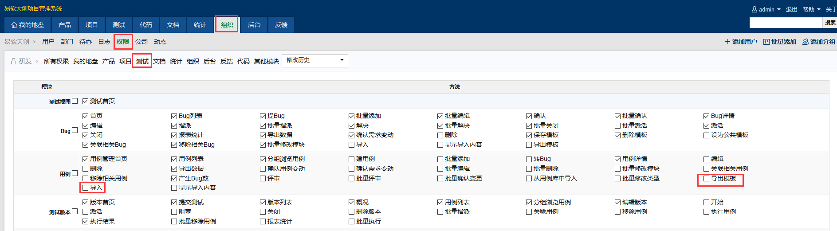Tick the 转Bug checkbox
The height and width of the screenshot is (231, 837).
tap(529, 159)
